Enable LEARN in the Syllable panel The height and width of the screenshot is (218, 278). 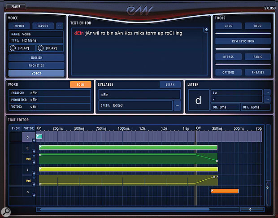pos(170,85)
